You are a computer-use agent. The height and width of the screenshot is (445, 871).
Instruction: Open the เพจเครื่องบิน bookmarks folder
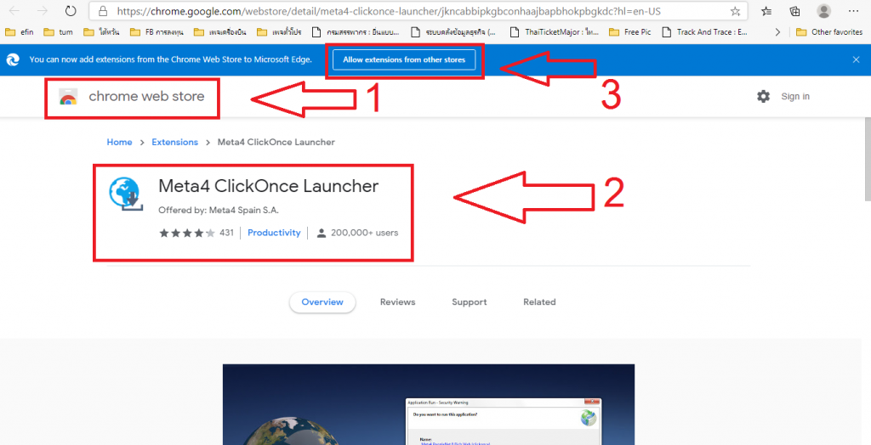[220, 32]
